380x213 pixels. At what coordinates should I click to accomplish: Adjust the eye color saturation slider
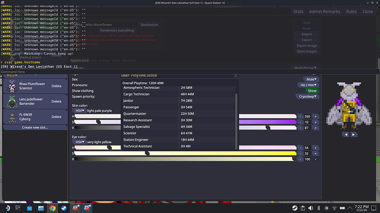click(186, 154)
